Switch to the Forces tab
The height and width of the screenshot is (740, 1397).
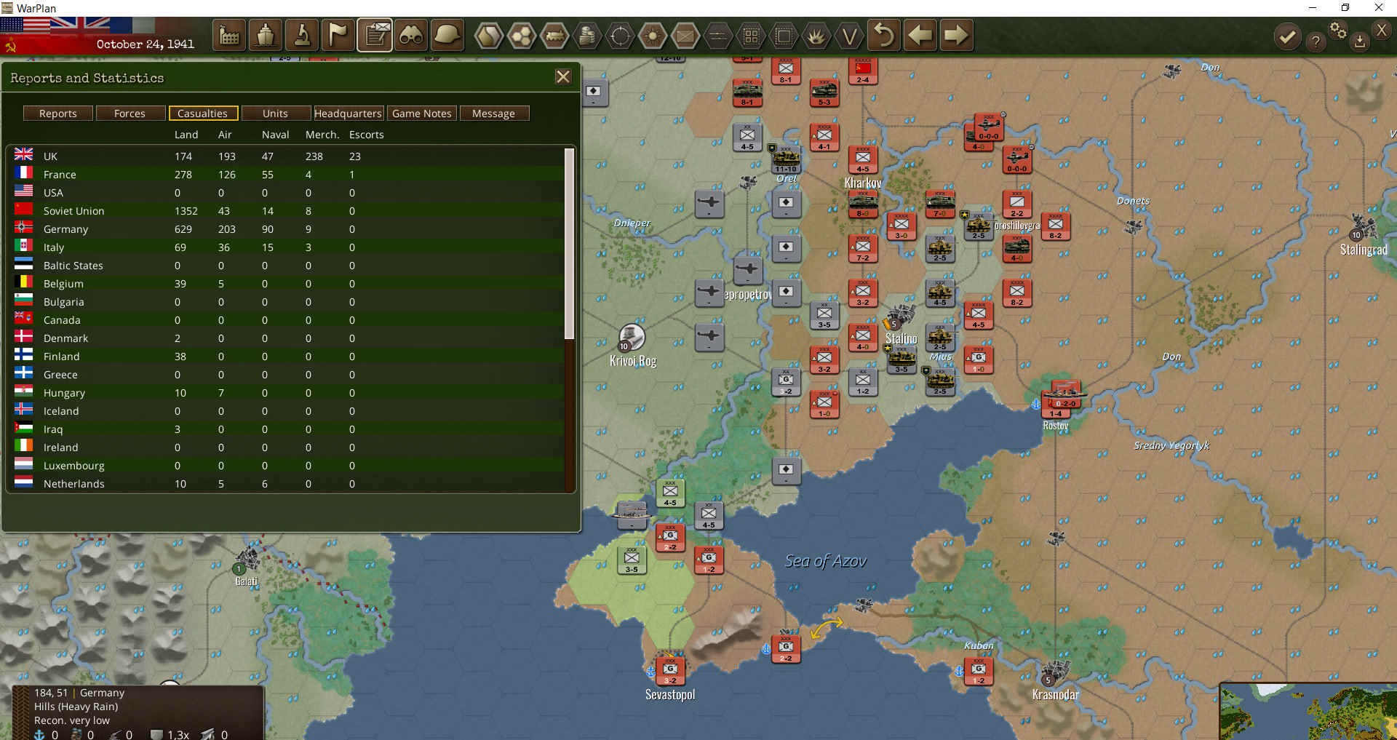tap(130, 114)
